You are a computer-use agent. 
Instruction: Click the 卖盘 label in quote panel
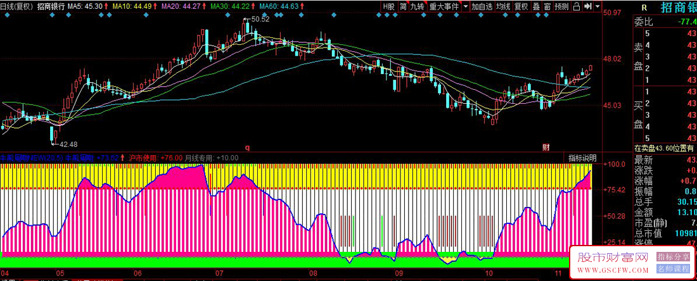[639, 56]
